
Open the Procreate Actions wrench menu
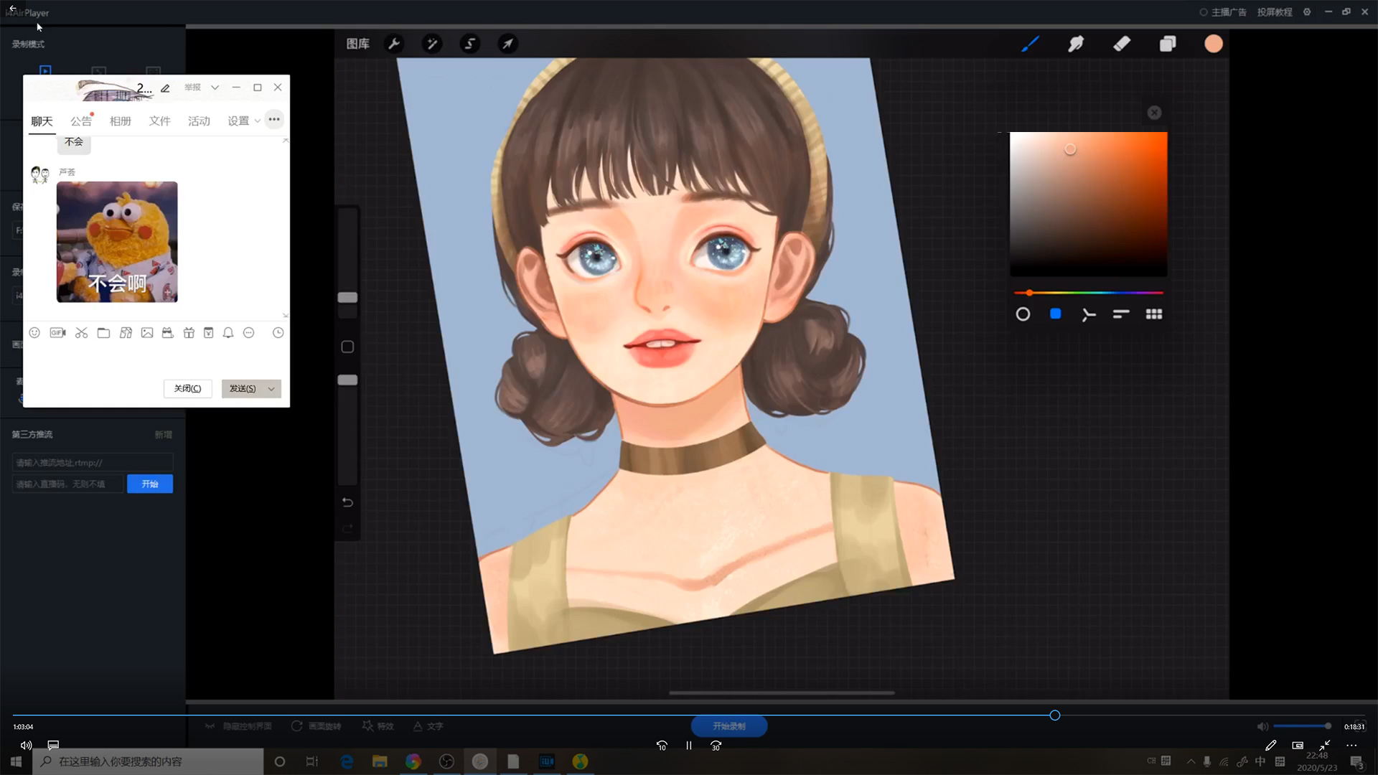coord(394,44)
